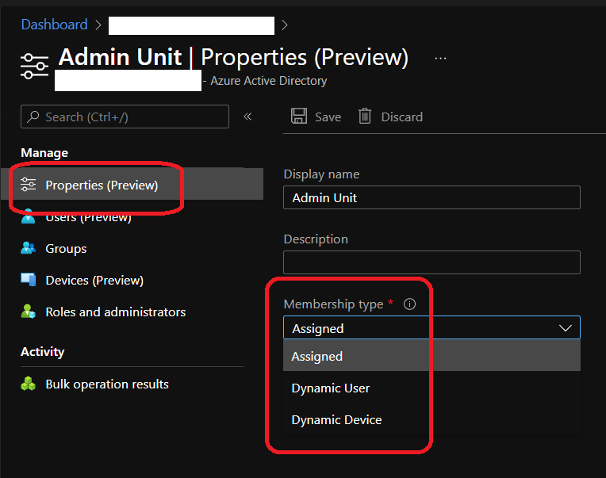Click the Discard trash can icon
606x478 pixels.
[x=365, y=117]
